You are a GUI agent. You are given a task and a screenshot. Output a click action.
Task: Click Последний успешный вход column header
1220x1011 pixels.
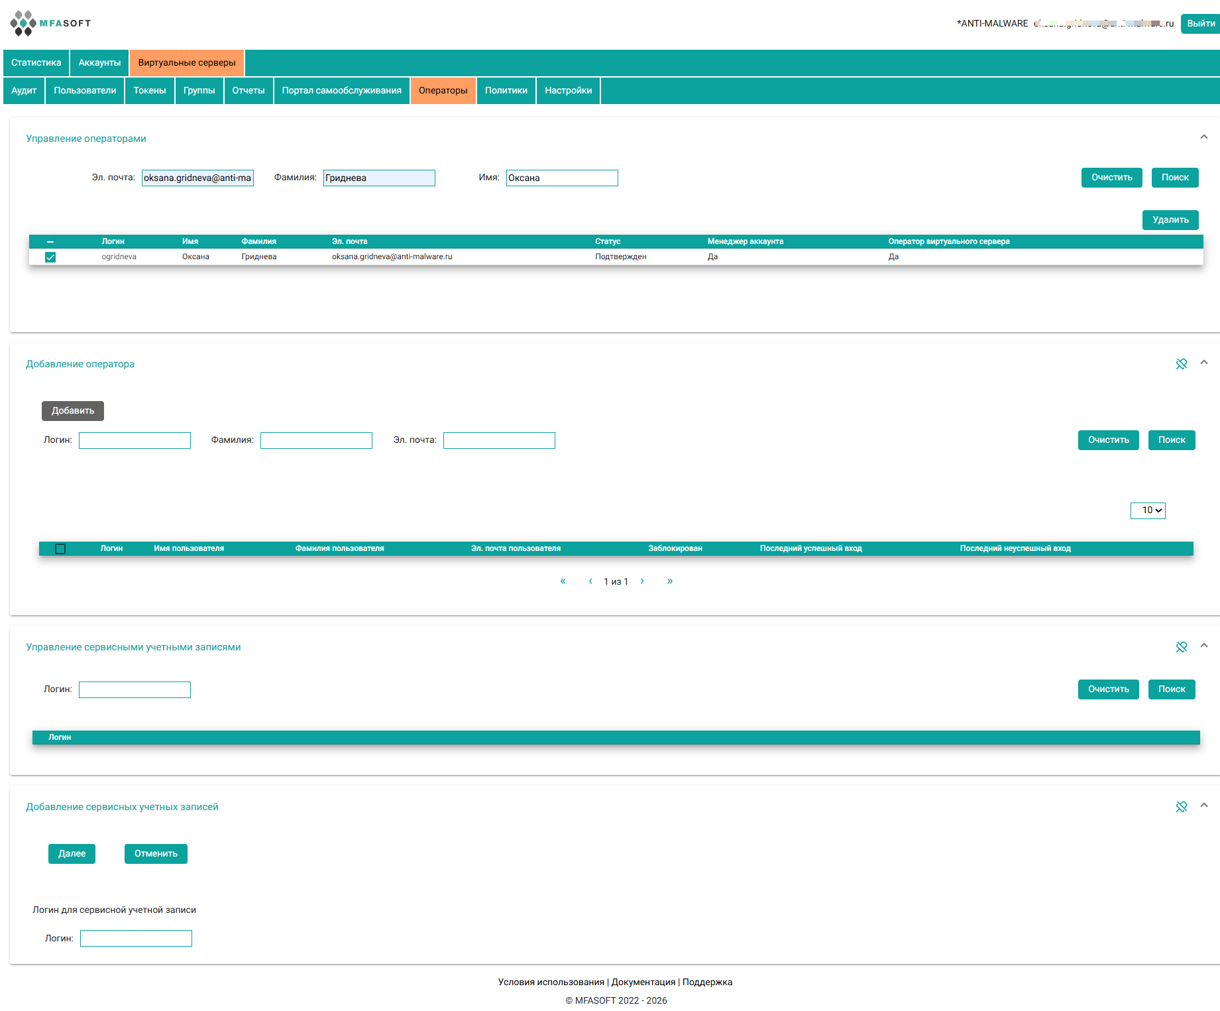coord(811,549)
